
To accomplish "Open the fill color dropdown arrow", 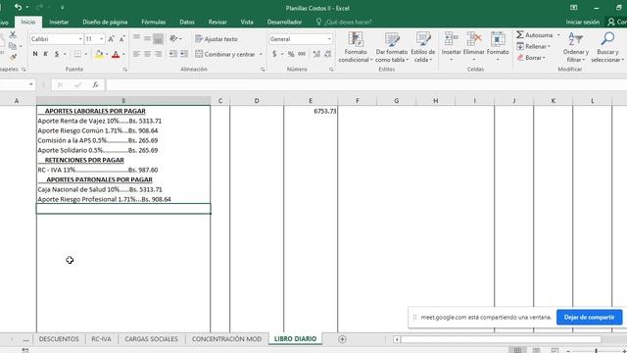I will click(107, 54).
